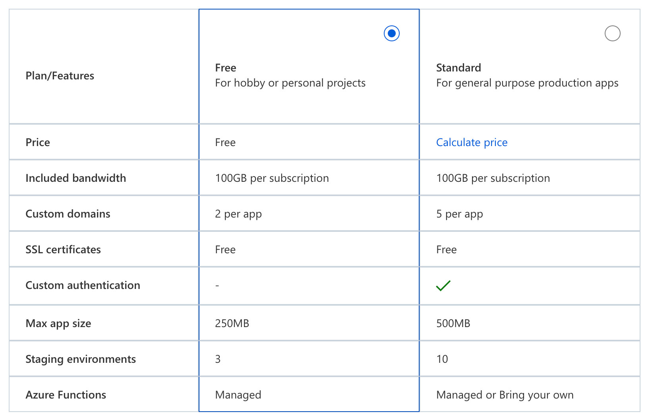Select the Custom authentication row label
The width and height of the screenshot is (650, 416).
pyautogui.click(x=83, y=285)
